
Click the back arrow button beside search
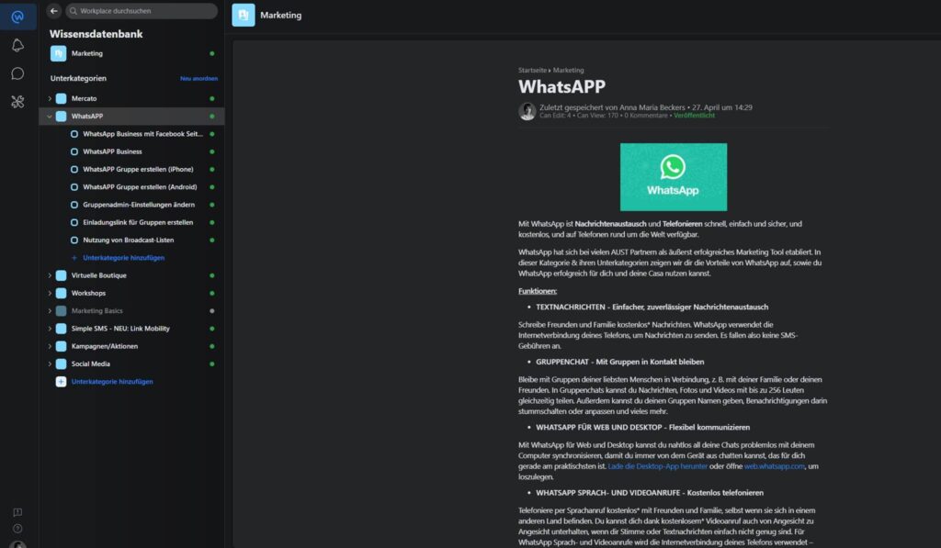(53, 11)
